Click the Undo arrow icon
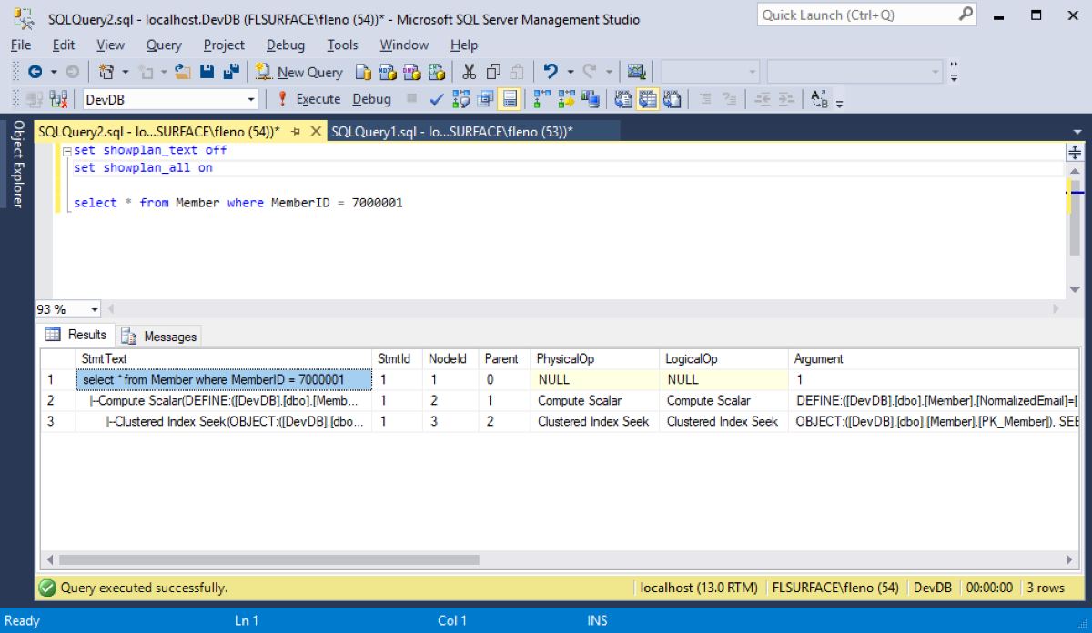Image resolution: width=1092 pixels, height=633 pixels. click(x=550, y=72)
